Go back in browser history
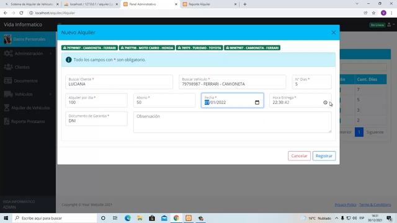This screenshot has height=223, width=397. [x=6, y=13]
